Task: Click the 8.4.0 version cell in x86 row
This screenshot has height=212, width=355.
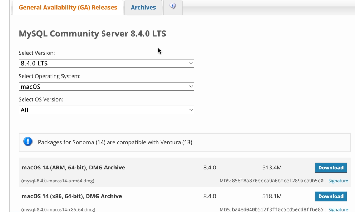Action: (x=209, y=196)
